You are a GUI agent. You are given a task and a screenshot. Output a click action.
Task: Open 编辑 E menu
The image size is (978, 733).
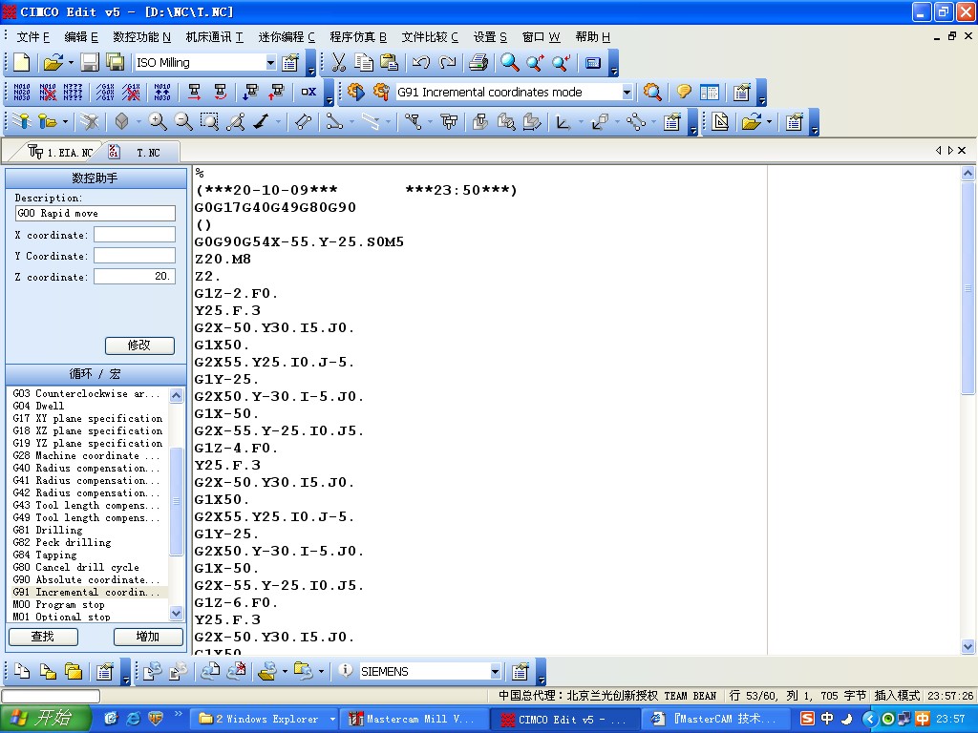pyautogui.click(x=81, y=37)
